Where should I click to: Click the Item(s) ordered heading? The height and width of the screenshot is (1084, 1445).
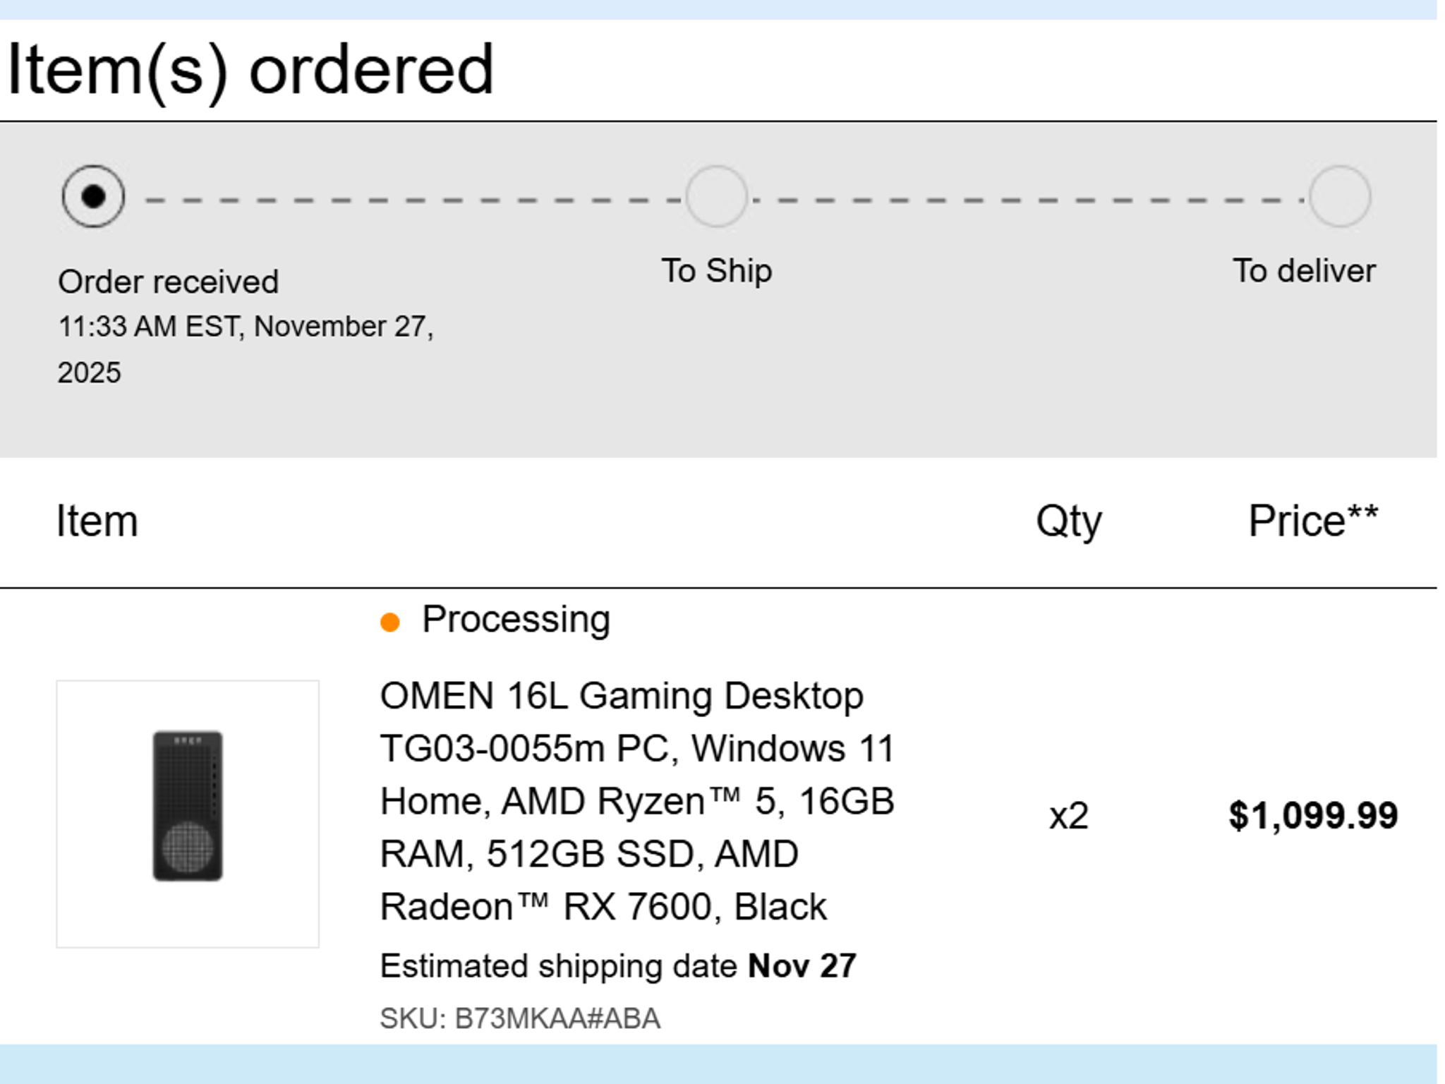tap(248, 68)
